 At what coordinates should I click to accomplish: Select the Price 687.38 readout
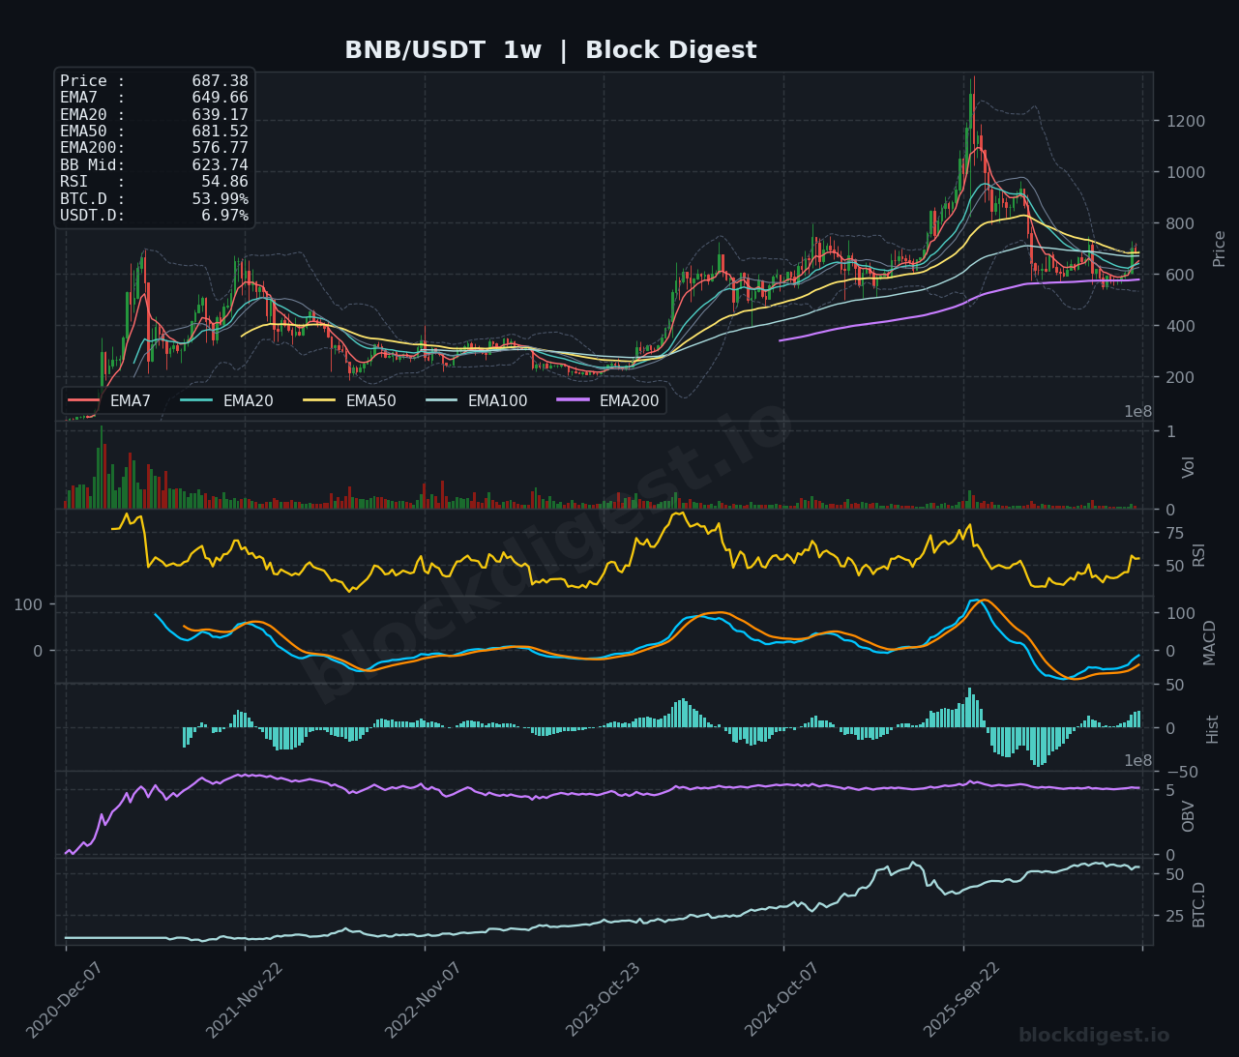point(154,81)
